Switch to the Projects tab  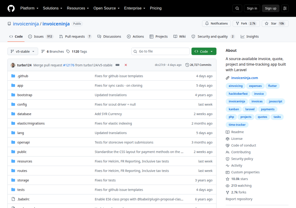coord(159,36)
